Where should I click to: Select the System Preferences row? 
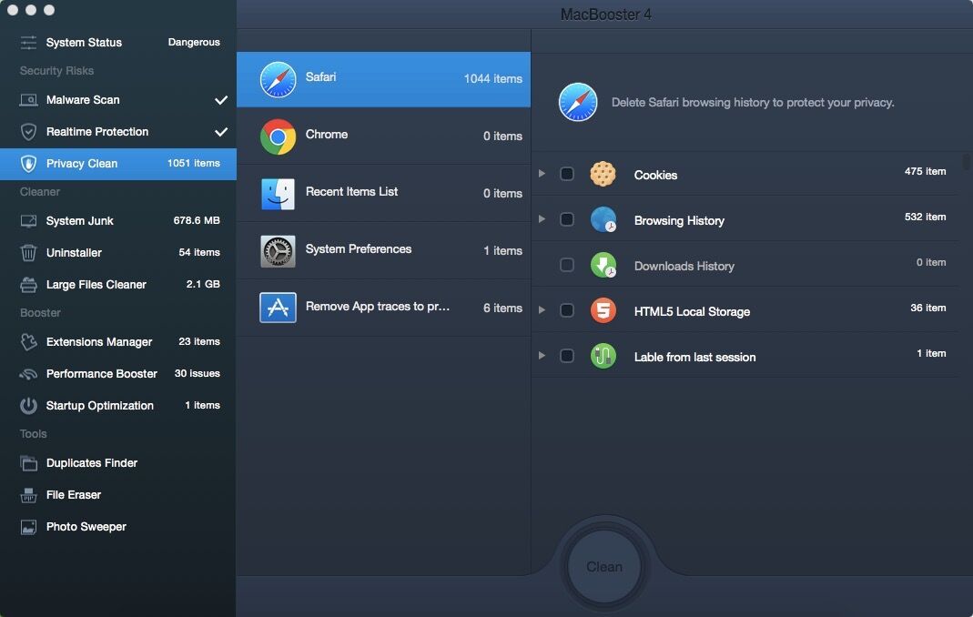point(383,251)
